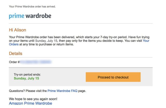This screenshot has width=166, height=108.
Task: Click the green Sunday, July 15 date
Action: click(x=26, y=78)
